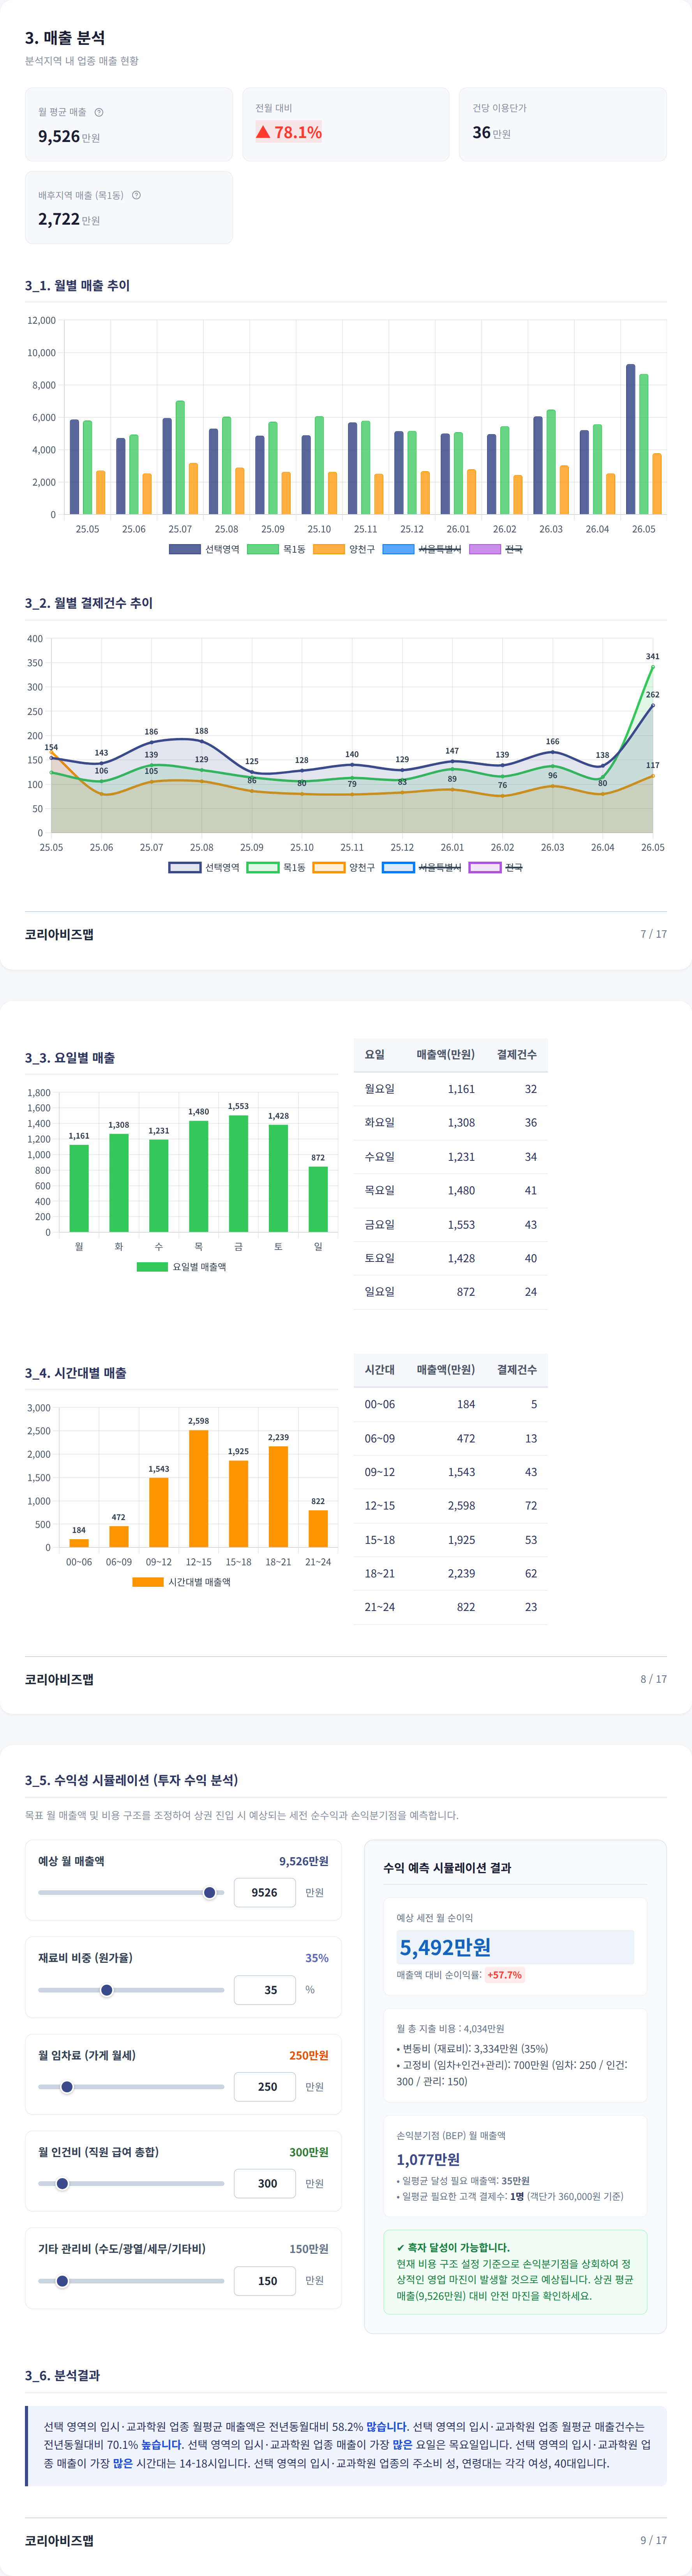Adjust the 월 임차료 slider

click(x=131, y=2086)
